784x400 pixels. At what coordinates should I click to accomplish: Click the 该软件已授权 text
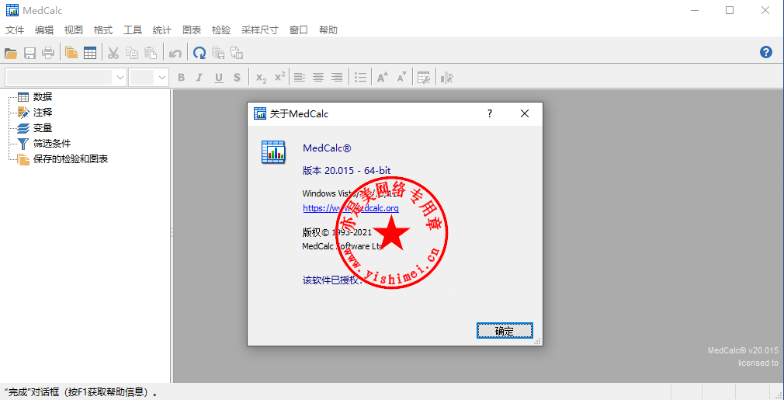point(332,280)
